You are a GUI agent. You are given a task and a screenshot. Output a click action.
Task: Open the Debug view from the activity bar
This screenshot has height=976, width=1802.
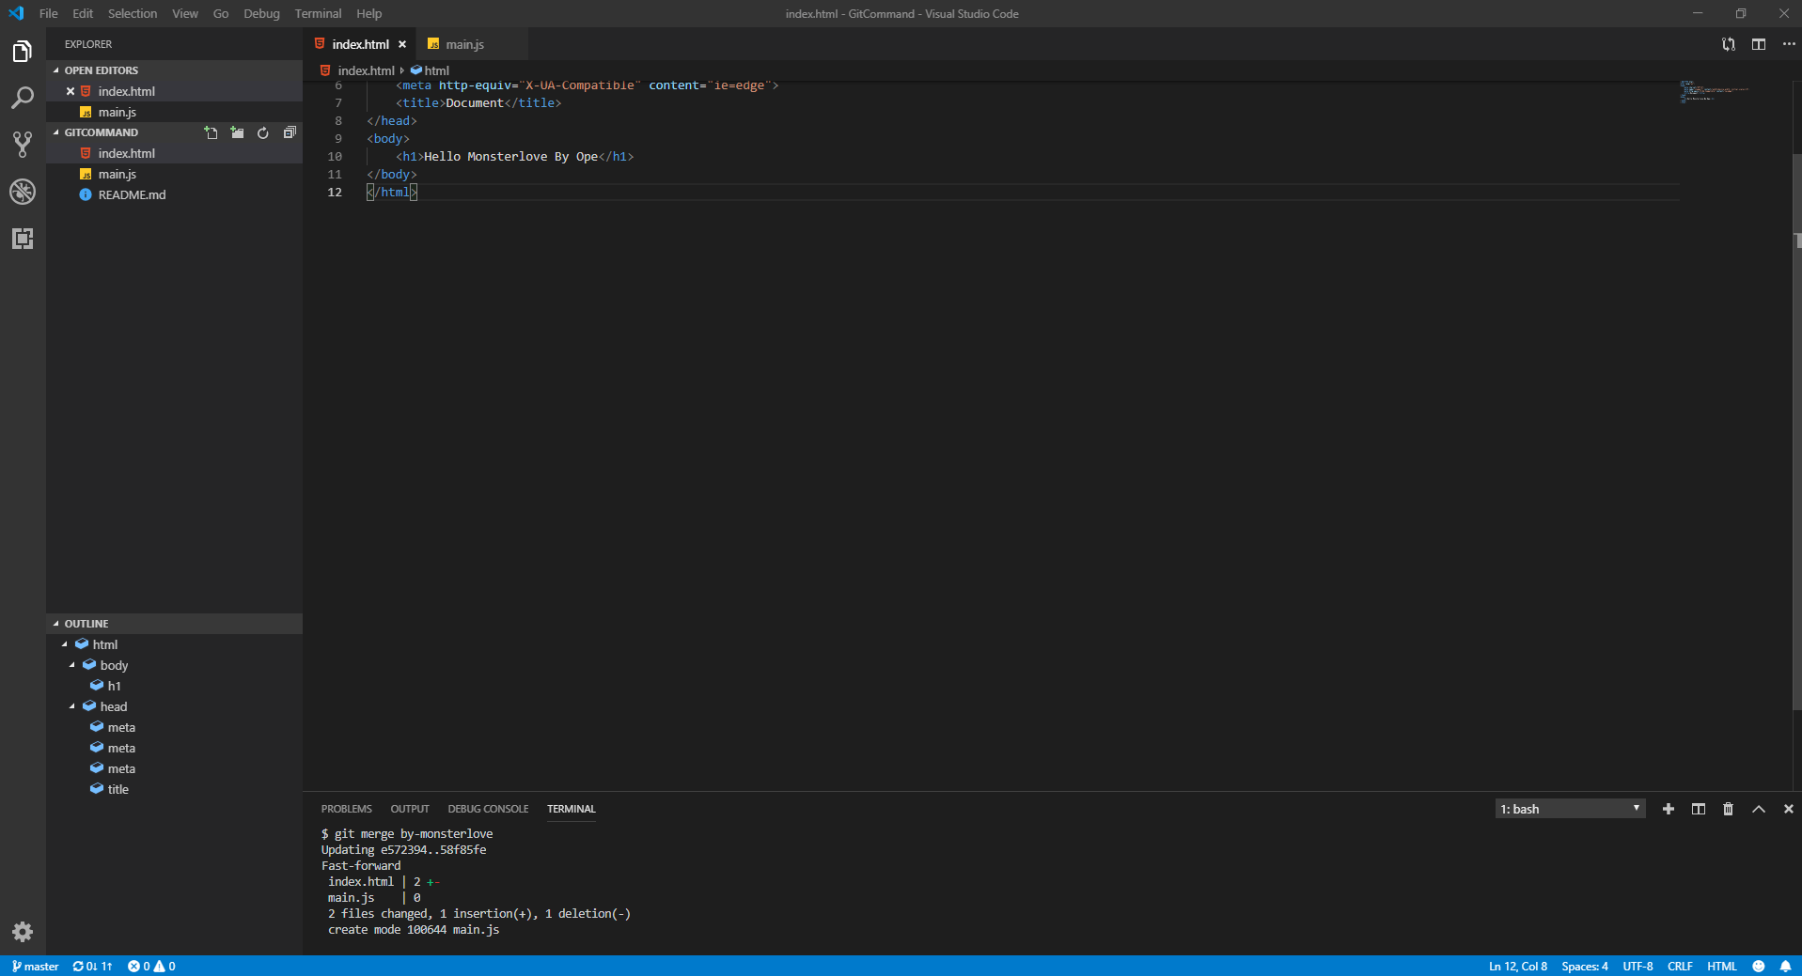pyautogui.click(x=23, y=192)
